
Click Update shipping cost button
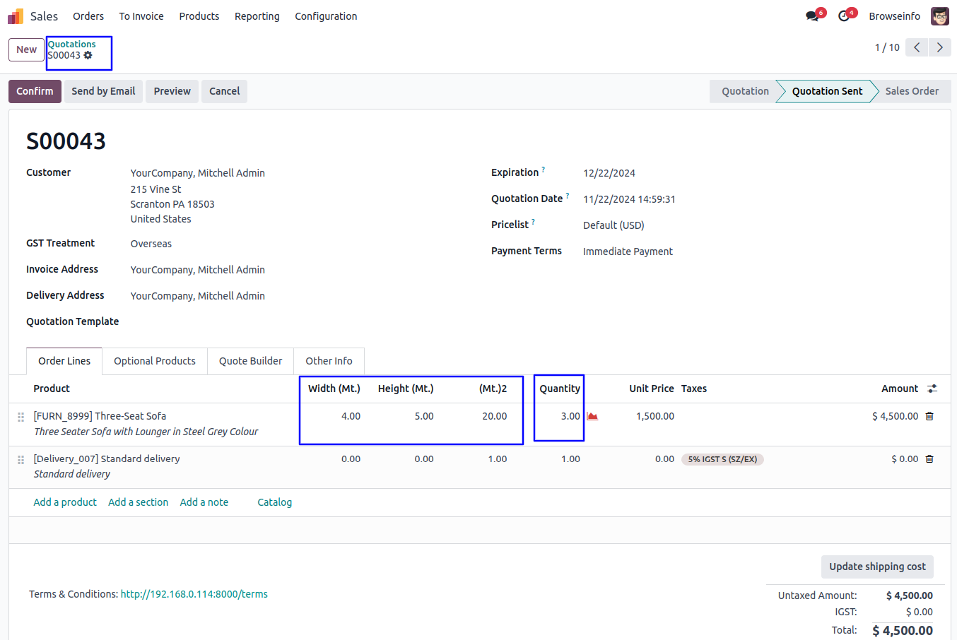coord(877,567)
